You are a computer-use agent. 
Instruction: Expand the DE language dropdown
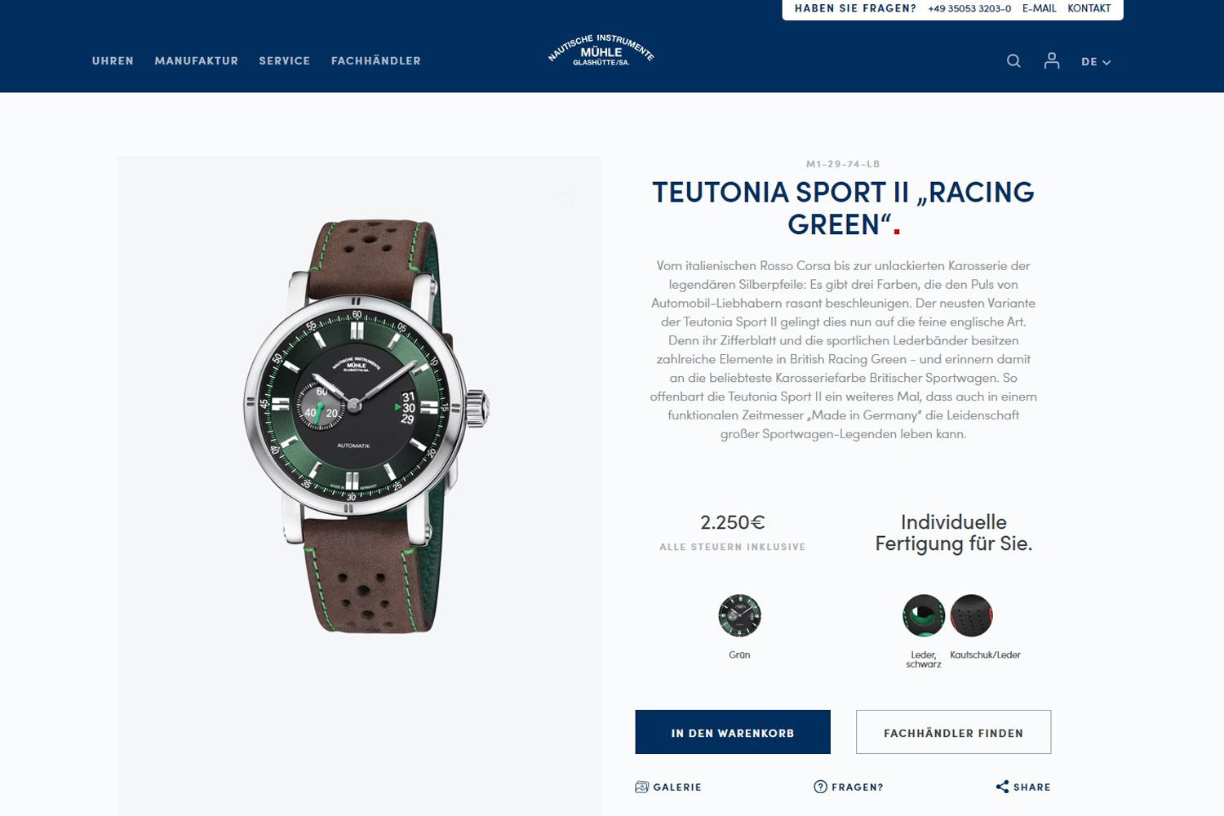click(1096, 62)
